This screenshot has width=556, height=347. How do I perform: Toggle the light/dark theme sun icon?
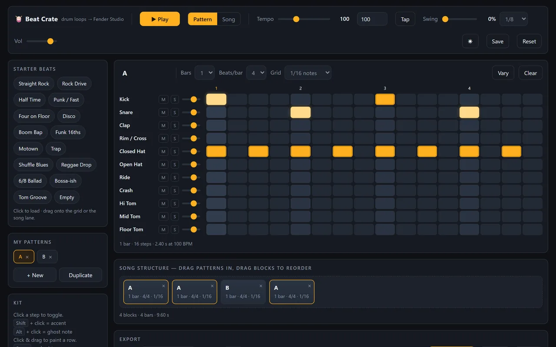[470, 41]
